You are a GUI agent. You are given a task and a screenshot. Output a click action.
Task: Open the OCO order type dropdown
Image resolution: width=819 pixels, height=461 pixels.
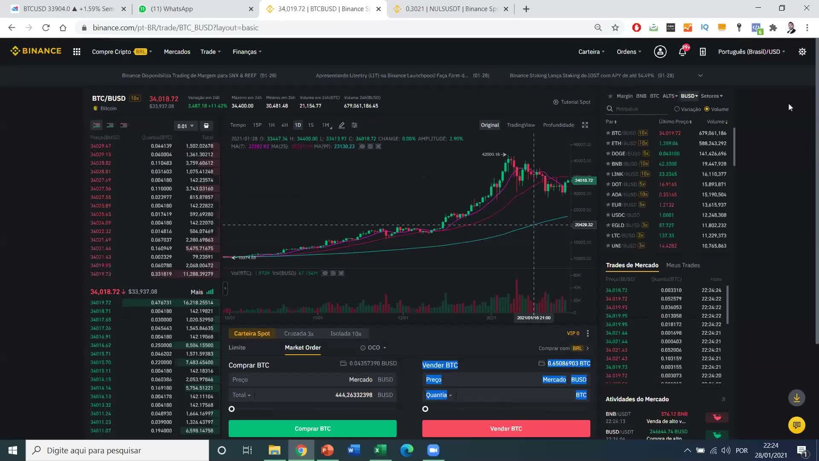[373, 347]
